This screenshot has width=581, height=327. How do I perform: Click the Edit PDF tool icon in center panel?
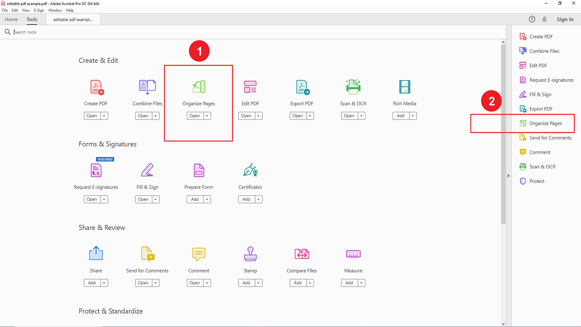point(250,87)
